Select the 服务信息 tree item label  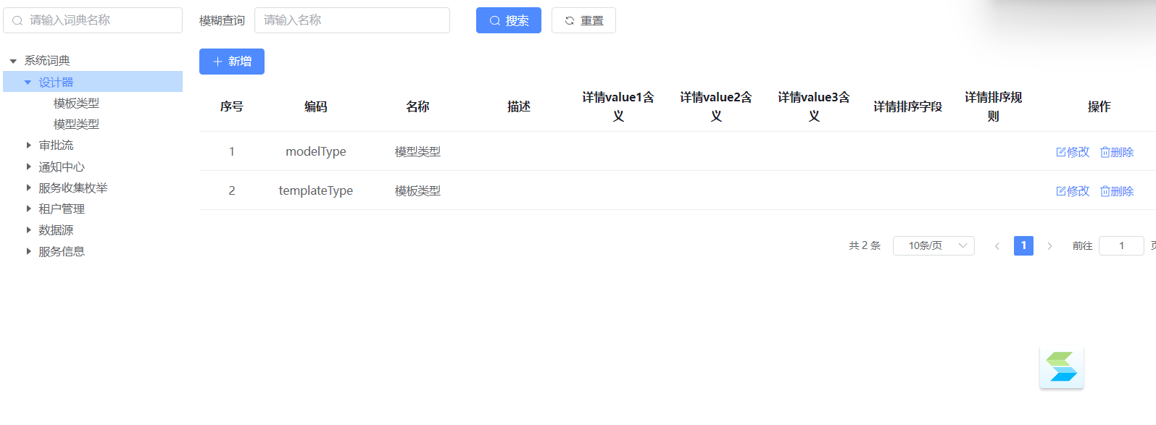coord(62,251)
